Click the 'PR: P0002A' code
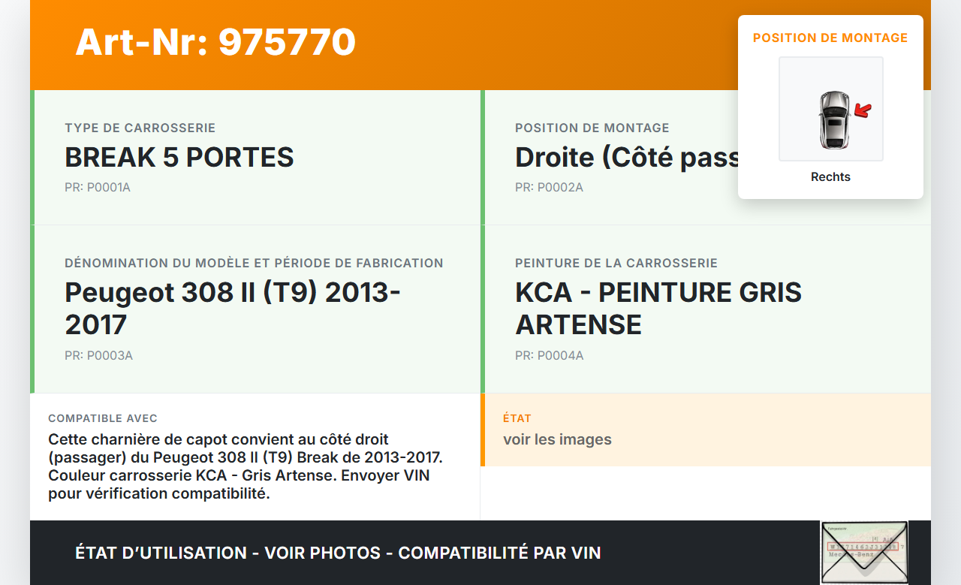Viewport: 961px width, 585px height. pyautogui.click(x=549, y=187)
